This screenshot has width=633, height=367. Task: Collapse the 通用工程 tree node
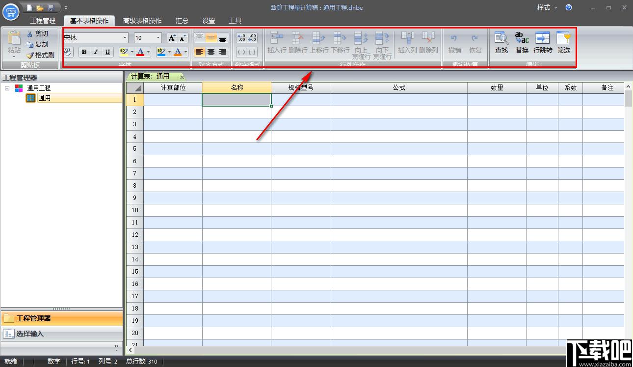point(7,88)
